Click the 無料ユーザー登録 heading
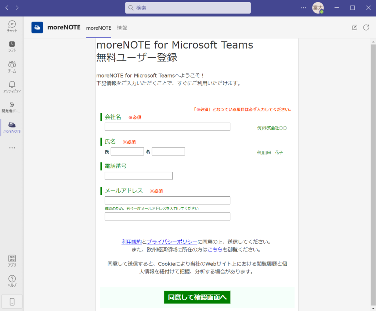 137,57
